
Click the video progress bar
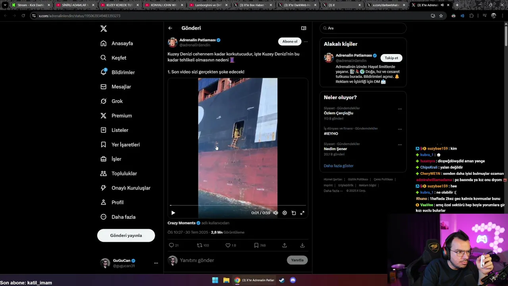coord(238,205)
